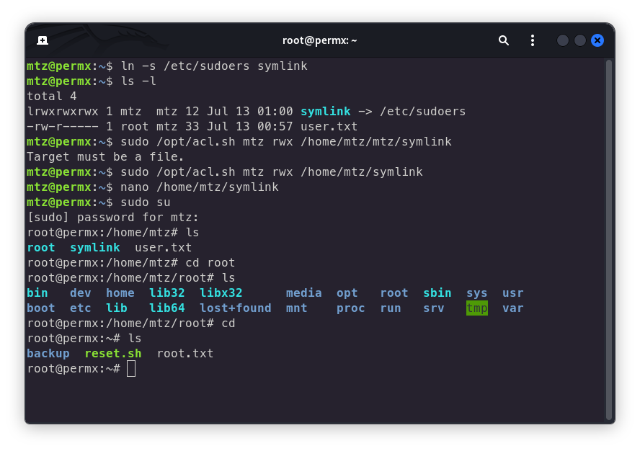This screenshot has width=640, height=451.
Task: Click the vertical scrollbar of the terminal
Action: click(608, 238)
